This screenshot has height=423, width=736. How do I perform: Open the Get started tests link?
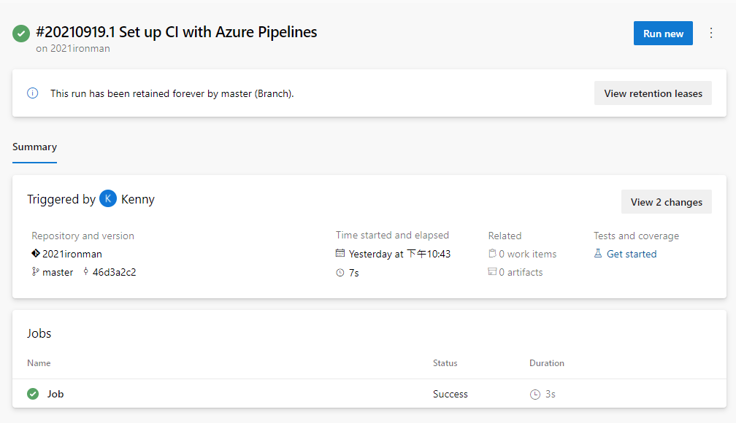coord(632,254)
